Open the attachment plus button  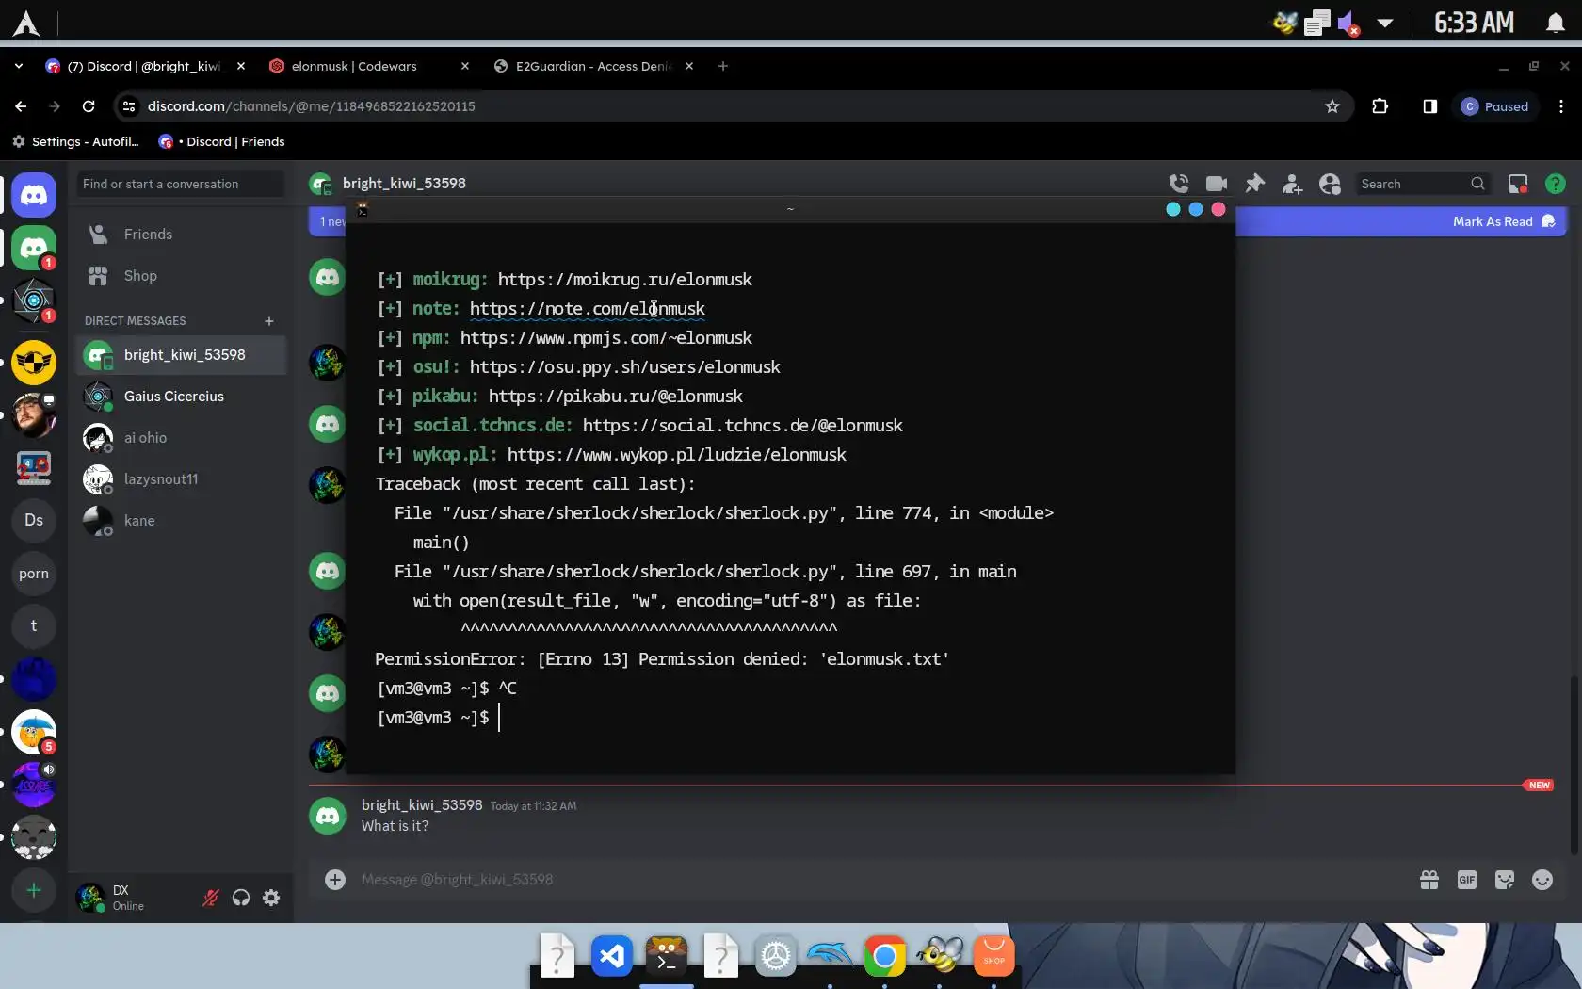335,879
